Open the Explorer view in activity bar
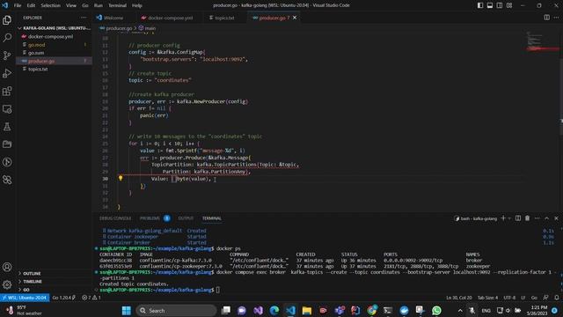The height and width of the screenshot is (317, 563). pyautogui.click(x=7, y=20)
